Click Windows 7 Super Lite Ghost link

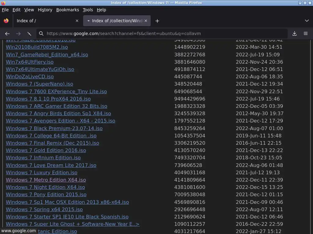coord(73,224)
